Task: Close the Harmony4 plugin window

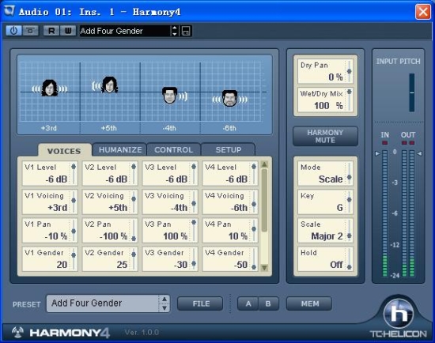Action: pyautogui.click(x=423, y=12)
